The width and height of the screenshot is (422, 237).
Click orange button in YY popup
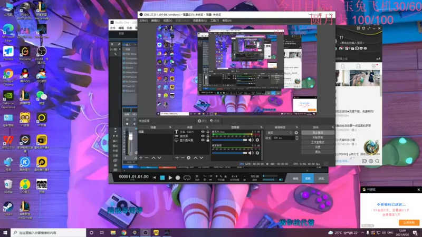pyautogui.click(x=409, y=223)
